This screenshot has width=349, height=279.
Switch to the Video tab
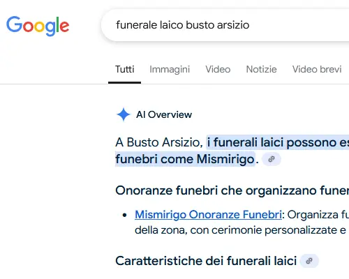point(218,69)
